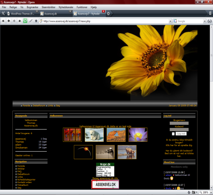
Task: Open Artikler in the Navigation panel
Action: (21, 169)
